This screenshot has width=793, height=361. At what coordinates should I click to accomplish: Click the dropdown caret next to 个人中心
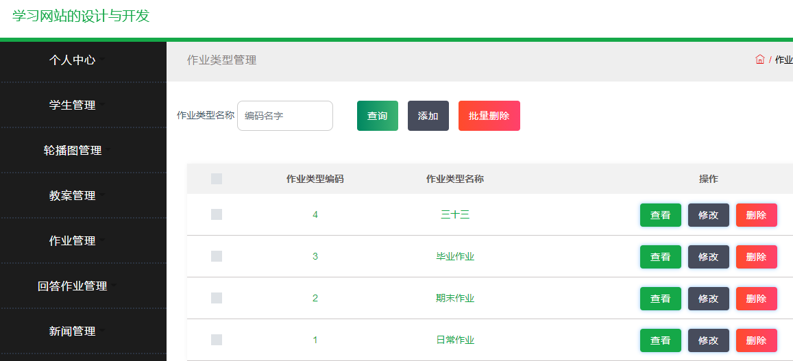(102, 59)
